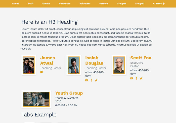Open the Resources menu
Viewport: 176px width, 123px height.
65,4
